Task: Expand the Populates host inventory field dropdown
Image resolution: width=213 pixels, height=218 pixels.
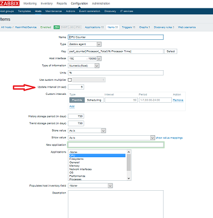Action: (x=90, y=186)
